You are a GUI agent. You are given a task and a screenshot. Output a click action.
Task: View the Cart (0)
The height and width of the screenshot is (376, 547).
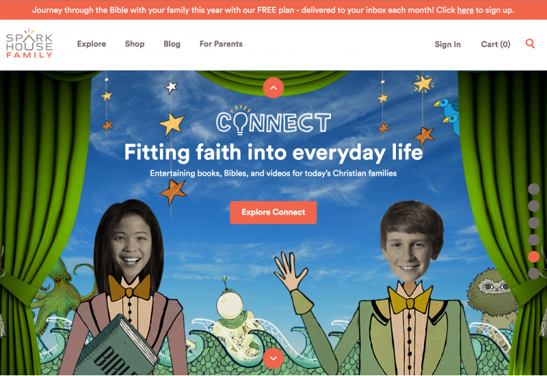tap(495, 44)
